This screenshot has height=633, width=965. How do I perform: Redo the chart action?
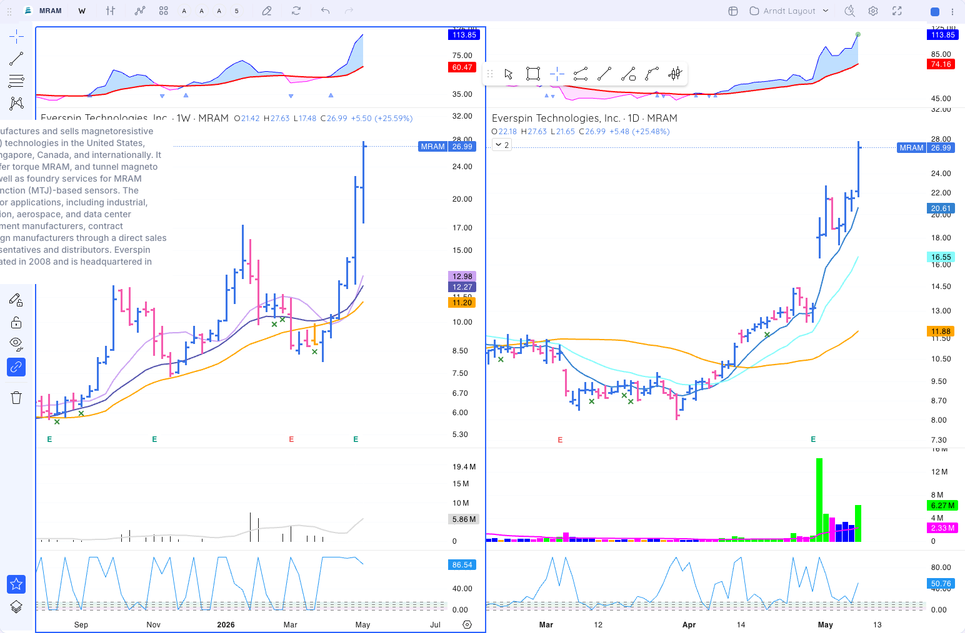349,11
